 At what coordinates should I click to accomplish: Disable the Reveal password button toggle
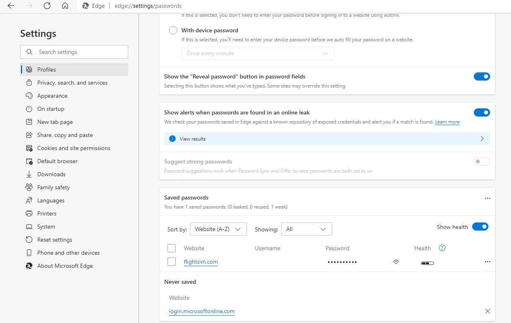[482, 76]
